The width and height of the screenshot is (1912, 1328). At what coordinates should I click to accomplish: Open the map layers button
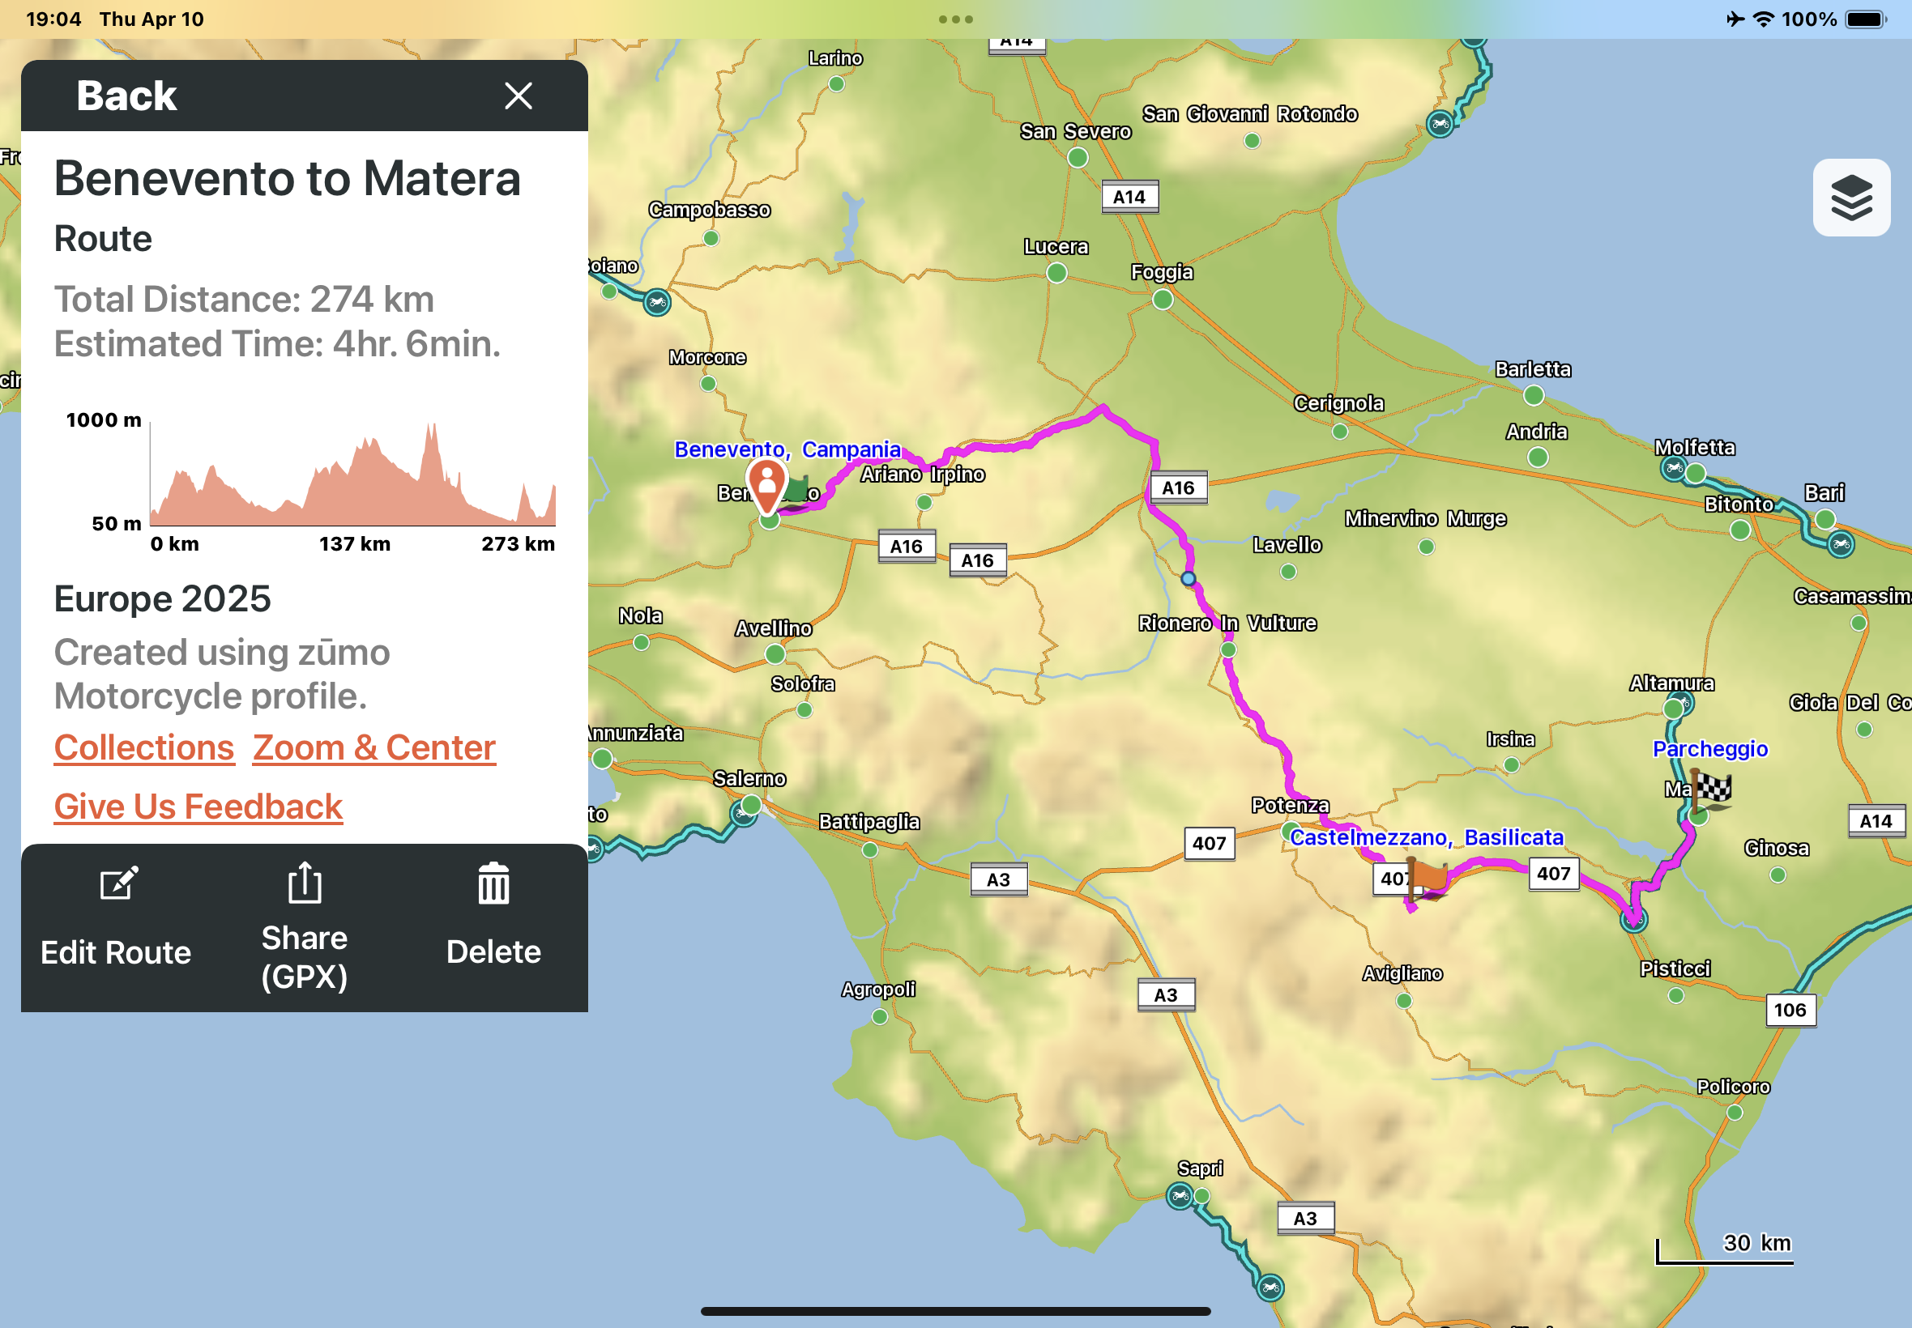pyautogui.click(x=1850, y=198)
